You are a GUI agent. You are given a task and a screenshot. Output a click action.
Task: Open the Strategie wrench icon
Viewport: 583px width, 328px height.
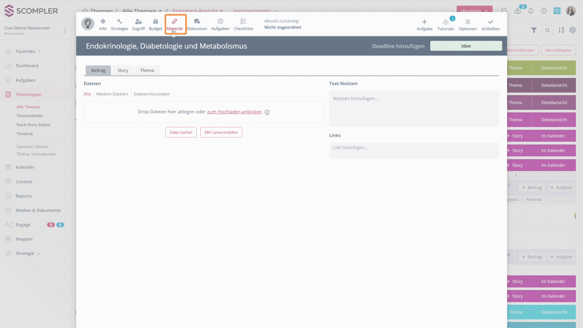pyautogui.click(x=119, y=21)
